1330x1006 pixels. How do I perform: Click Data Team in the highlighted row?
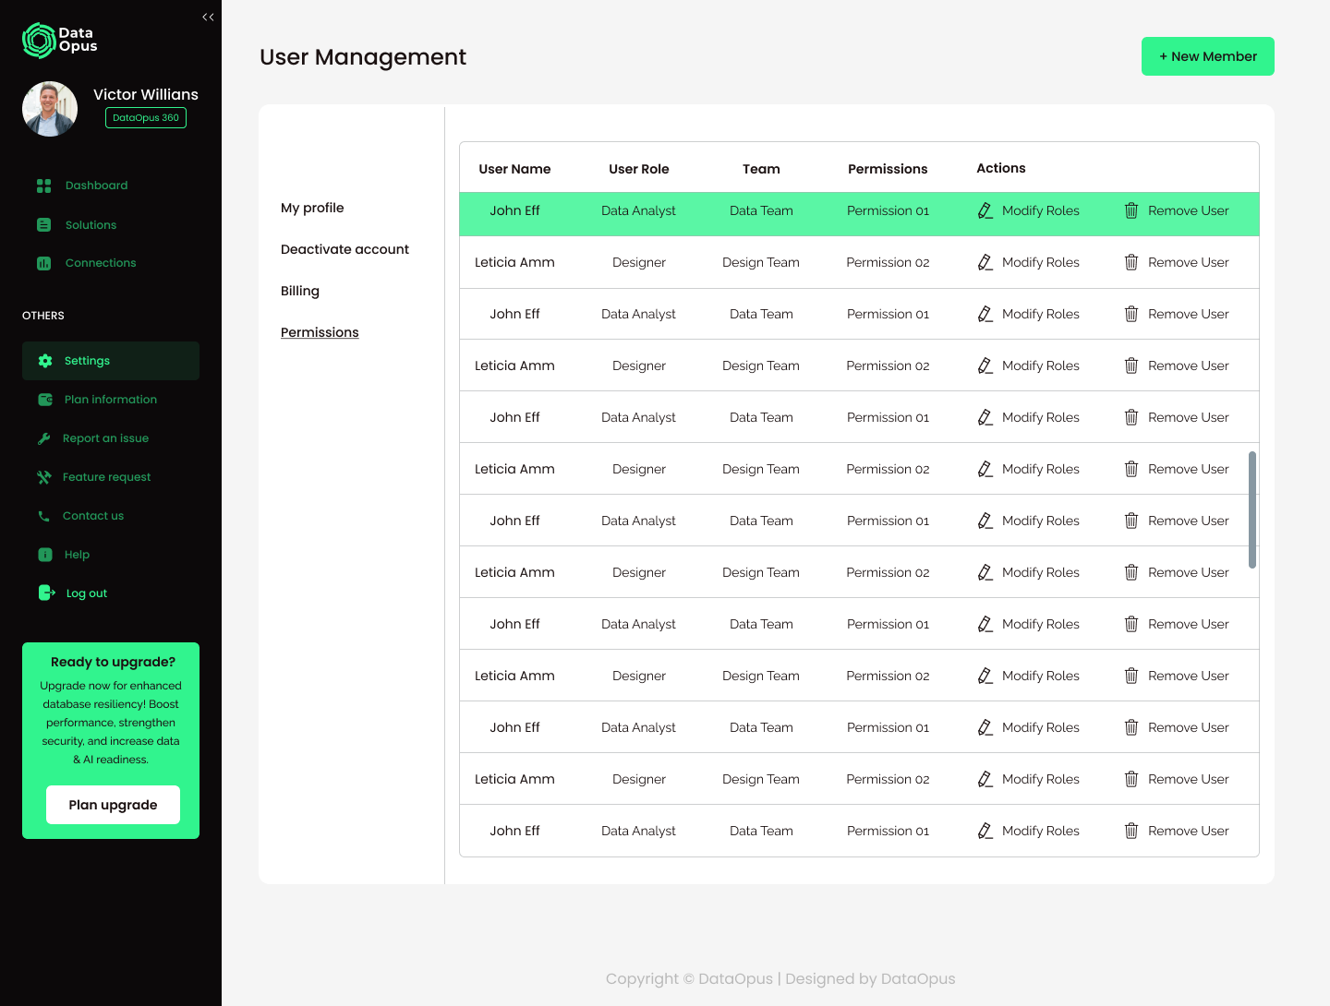pyautogui.click(x=761, y=210)
